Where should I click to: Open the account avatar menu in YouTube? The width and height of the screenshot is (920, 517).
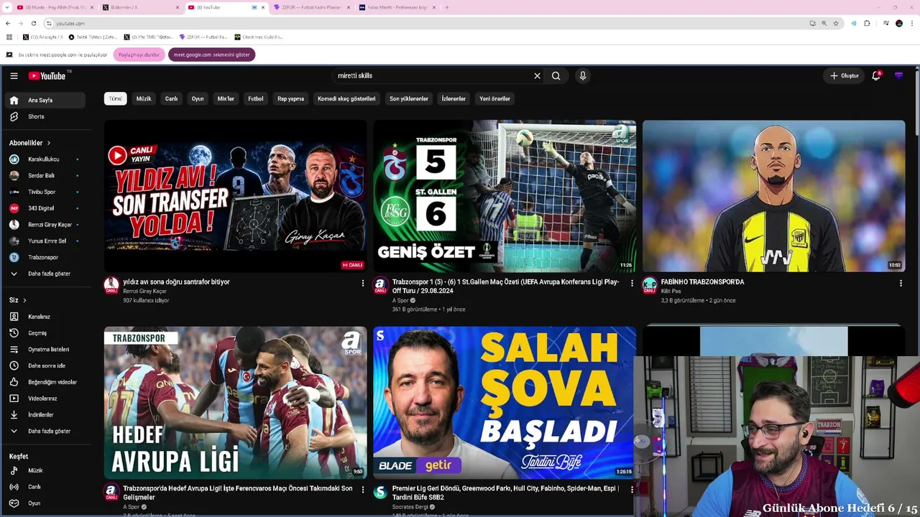898,75
